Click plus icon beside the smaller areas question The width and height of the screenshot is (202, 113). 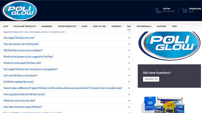129,88
